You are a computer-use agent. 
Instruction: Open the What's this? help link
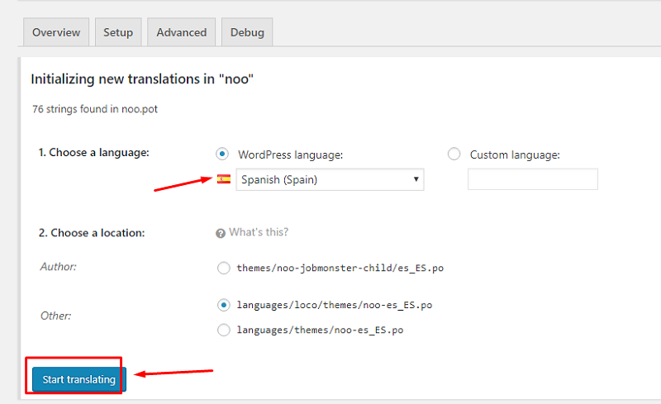[x=259, y=232]
